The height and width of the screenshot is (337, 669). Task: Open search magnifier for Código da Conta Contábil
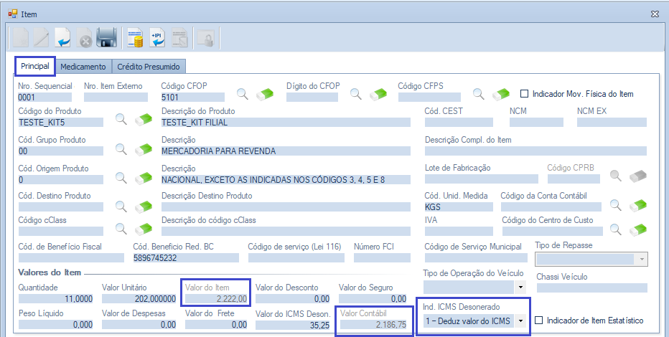pos(615,205)
